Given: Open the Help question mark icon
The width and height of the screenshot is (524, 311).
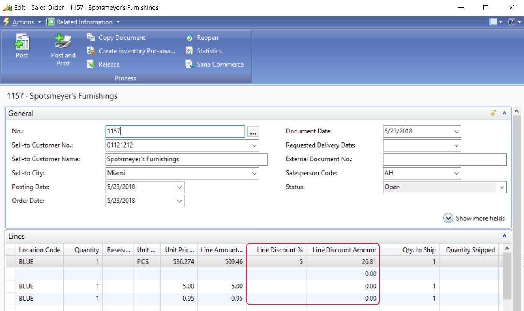Looking at the screenshot, I should 511,22.
